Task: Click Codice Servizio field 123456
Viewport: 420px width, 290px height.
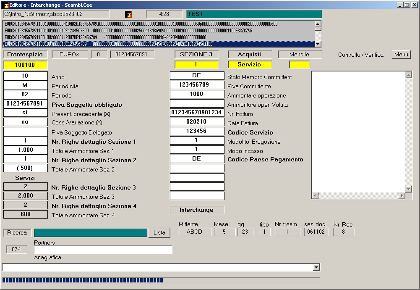Action: coord(197,131)
